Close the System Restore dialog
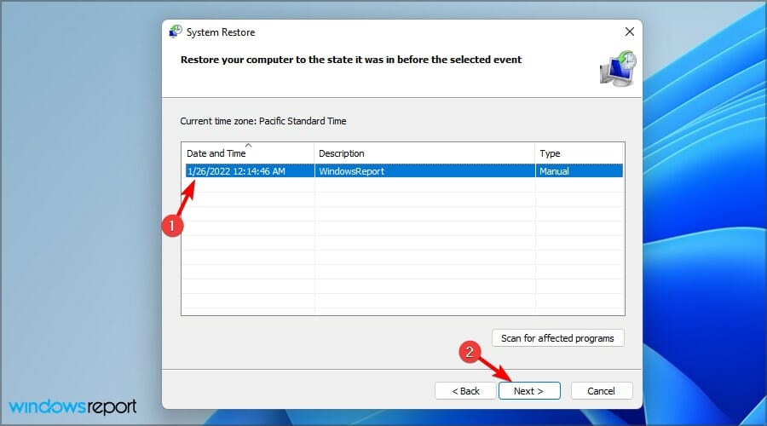This screenshot has height=426, width=767. click(630, 32)
